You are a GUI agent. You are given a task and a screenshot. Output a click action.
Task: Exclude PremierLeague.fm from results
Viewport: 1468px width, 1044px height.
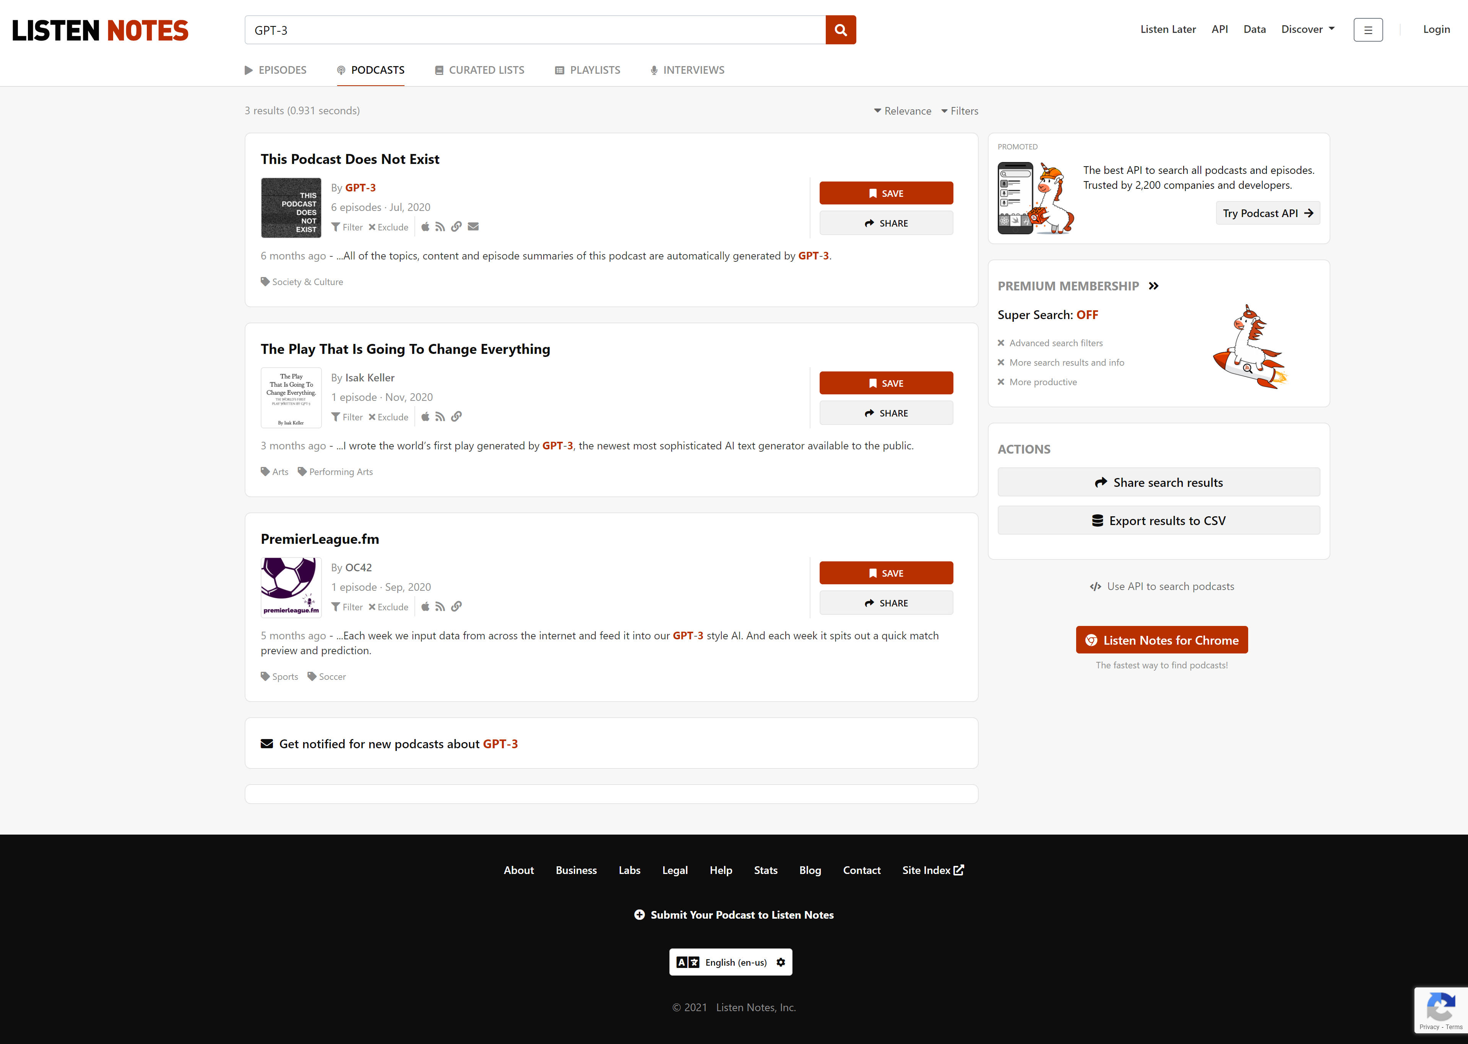tap(388, 607)
